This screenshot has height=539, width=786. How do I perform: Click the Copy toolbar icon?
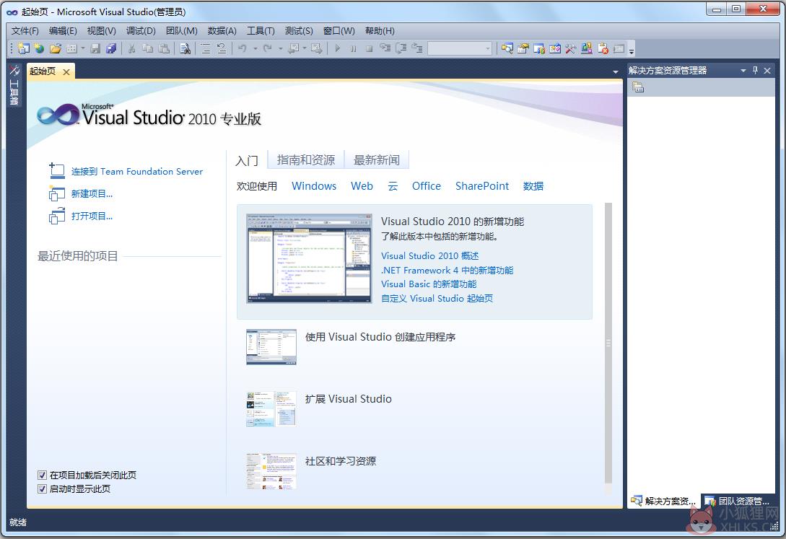[147, 48]
